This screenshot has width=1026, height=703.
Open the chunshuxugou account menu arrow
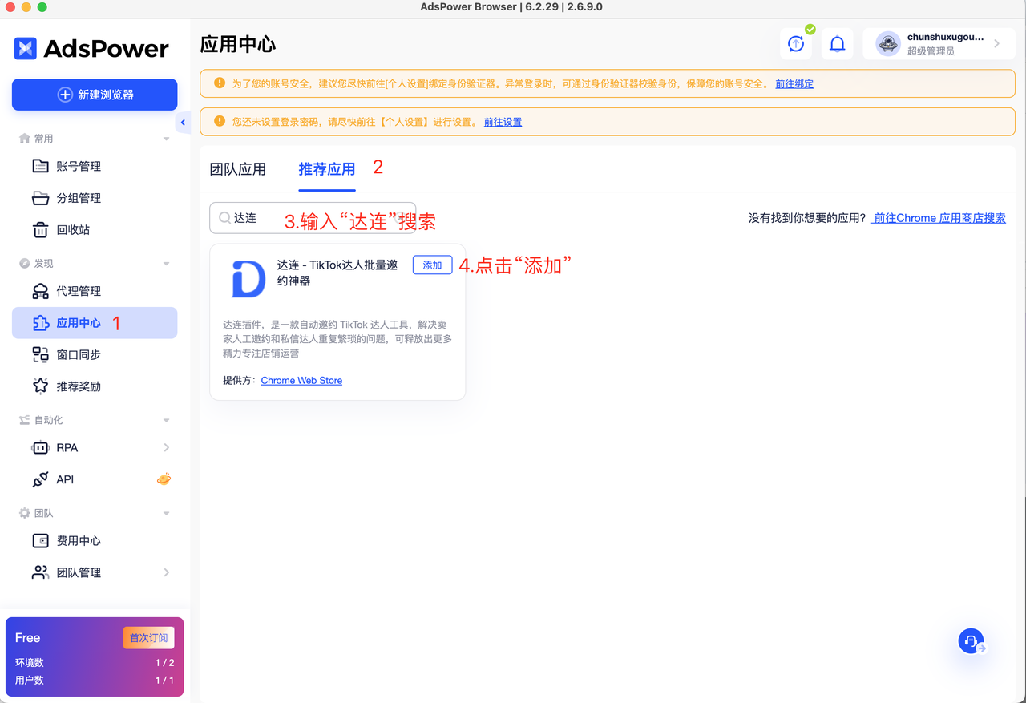click(997, 44)
